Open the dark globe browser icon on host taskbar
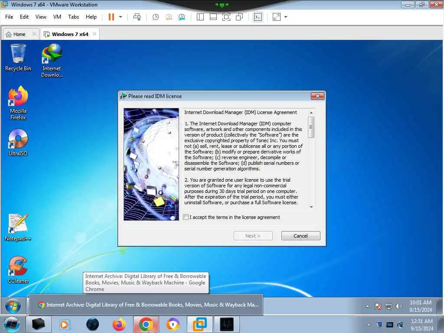This screenshot has width=444, height=333. click(93, 324)
